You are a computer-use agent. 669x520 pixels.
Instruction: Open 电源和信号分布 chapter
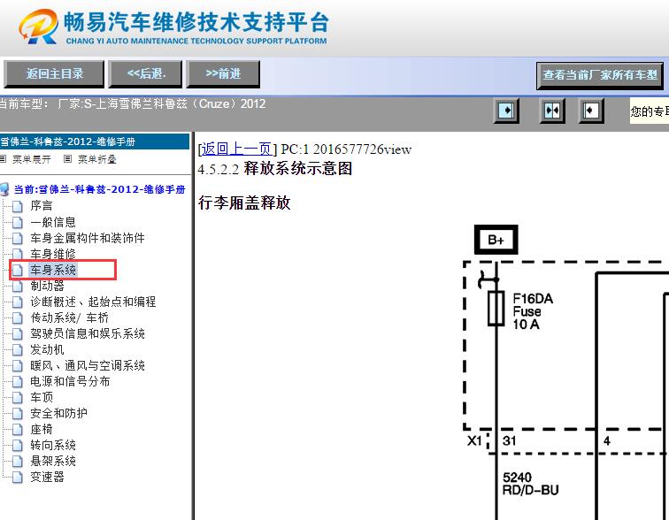[70, 381]
